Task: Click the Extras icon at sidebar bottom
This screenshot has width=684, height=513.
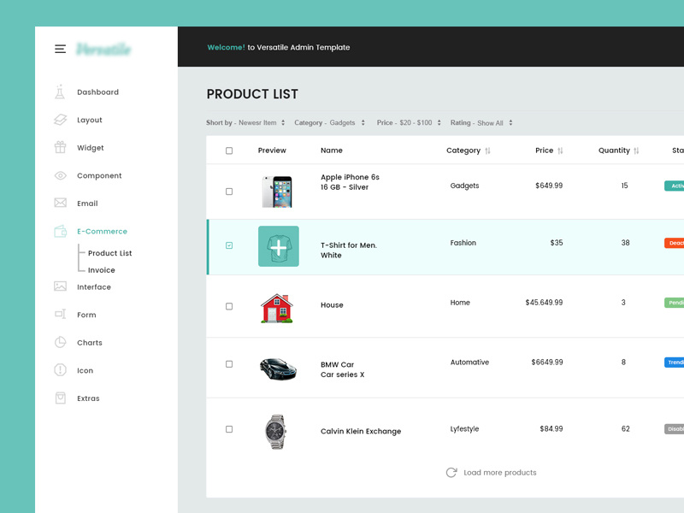Action: [58, 398]
